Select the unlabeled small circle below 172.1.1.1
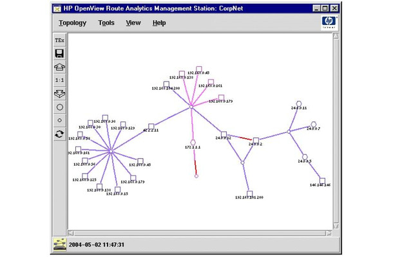Viewport: 393px width, 257px height. tap(196, 176)
